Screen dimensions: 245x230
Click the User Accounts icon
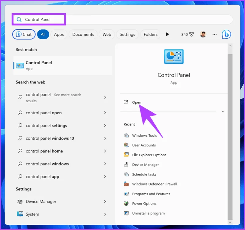(x=126, y=145)
